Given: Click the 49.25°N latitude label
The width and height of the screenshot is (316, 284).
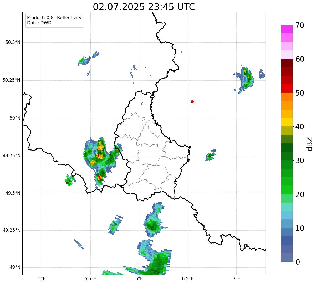Looking at the screenshot, I should tap(12, 230).
